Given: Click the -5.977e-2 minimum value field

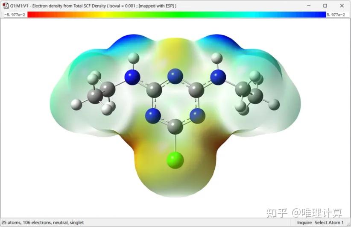Looking at the screenshot, I should tap(15, 15).
